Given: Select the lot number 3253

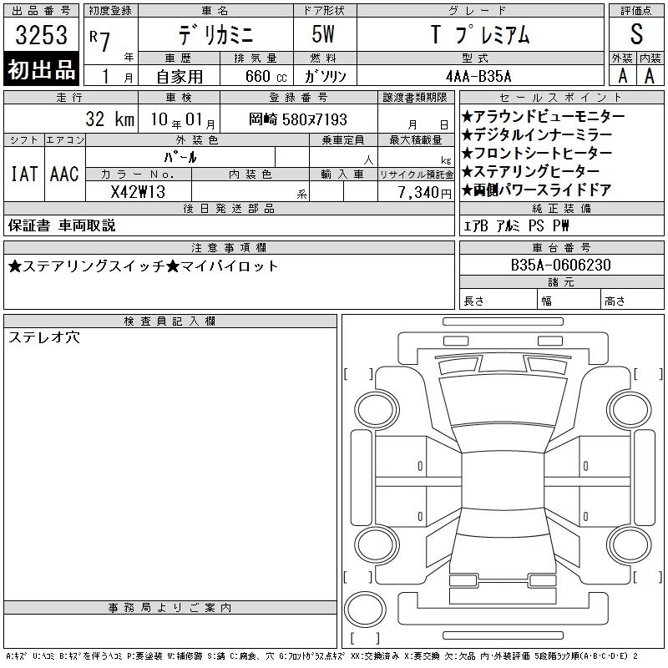Looking at the screenshot, I should [42, 35].
